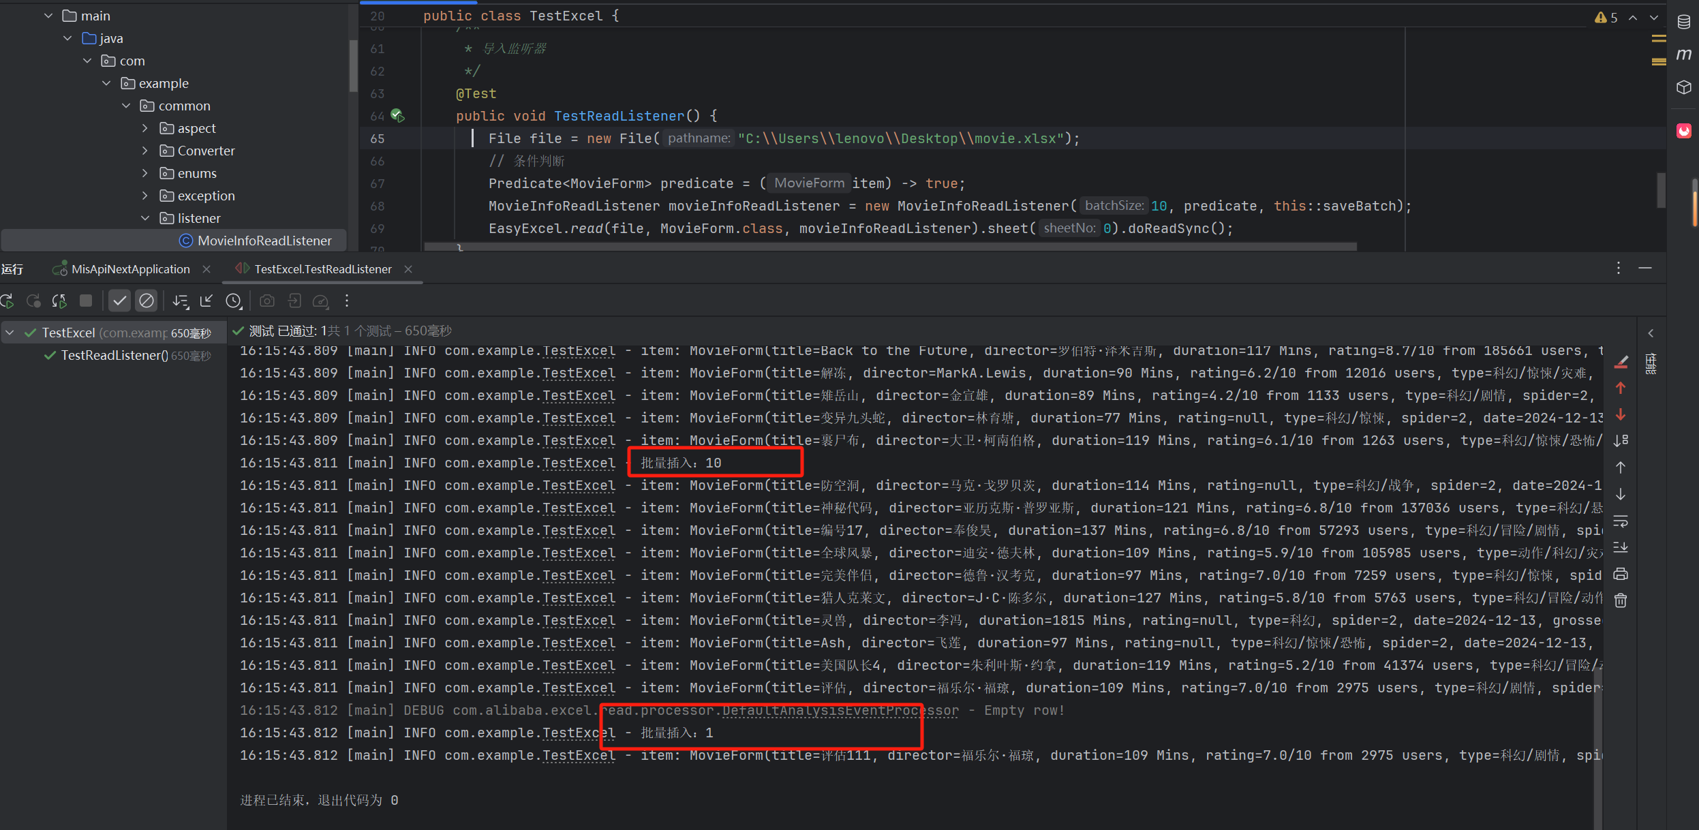Clear console with trash can icon
The height and width of the screenshot is (830, 1699).
click(x=1621, y=600)
